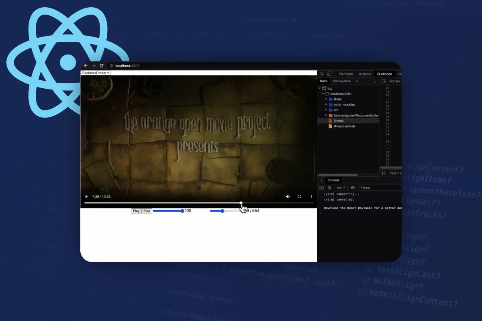Click the pretty-print braces icon
Viewport: 482px width, 321px height.
coord(384,173)
